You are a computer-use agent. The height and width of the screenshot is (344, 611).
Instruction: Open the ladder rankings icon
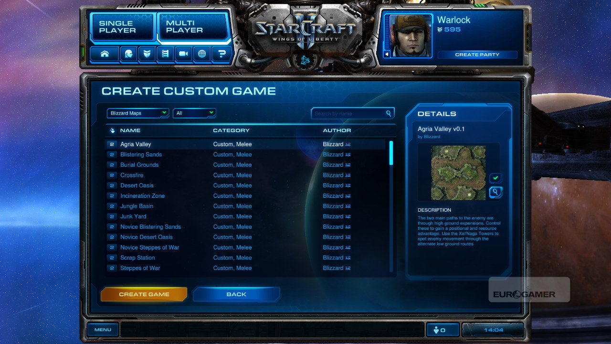point(165,54)
